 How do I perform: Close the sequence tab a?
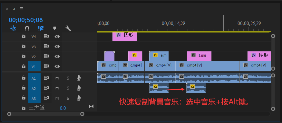[7, 9]
